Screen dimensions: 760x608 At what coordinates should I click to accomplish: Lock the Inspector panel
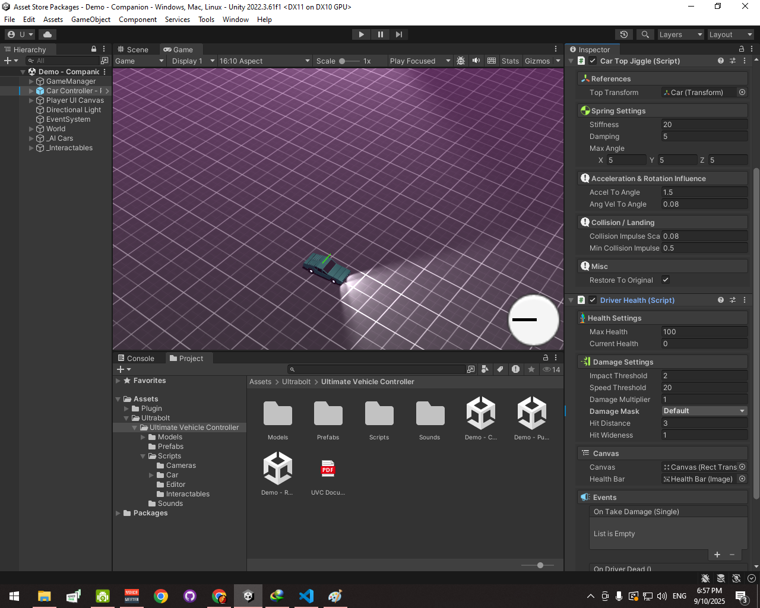tap(742, 49)
